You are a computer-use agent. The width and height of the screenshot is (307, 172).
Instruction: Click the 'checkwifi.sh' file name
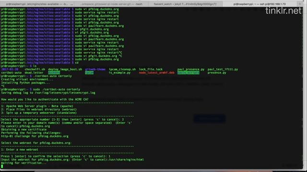click(x=35, y=69)
